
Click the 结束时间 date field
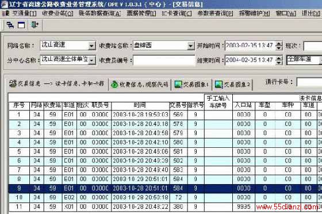click(x=250, y=60)
